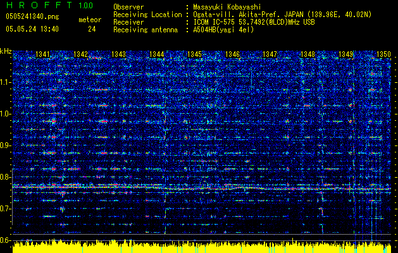Click the 1350 time marker
Viewport: 398px width, 253px height.
point(383,54)
